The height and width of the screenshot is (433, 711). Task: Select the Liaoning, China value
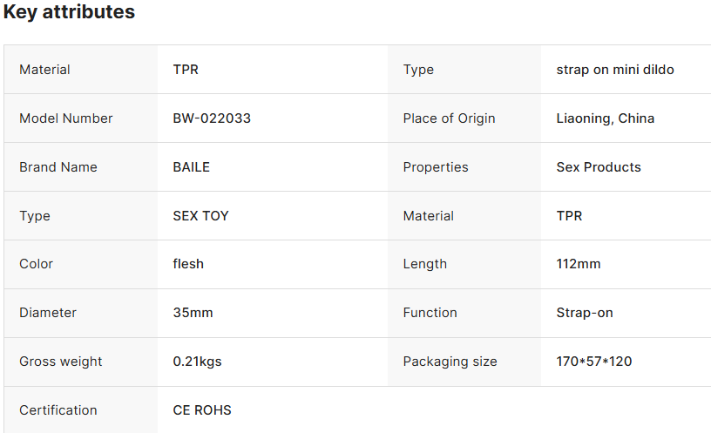point(606,118)
